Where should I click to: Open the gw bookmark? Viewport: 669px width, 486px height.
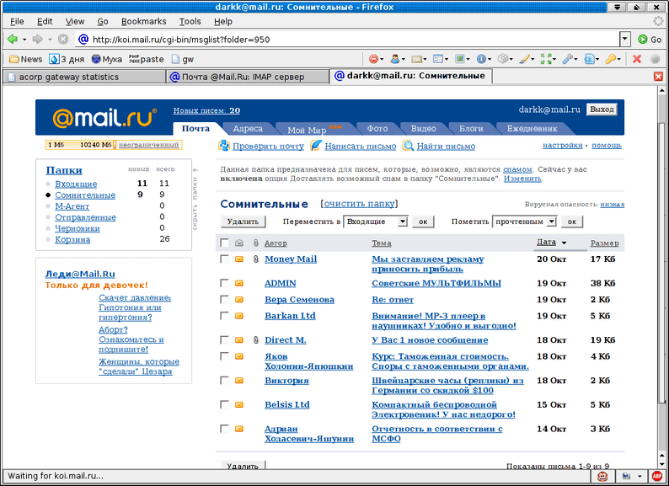[183, 59]
